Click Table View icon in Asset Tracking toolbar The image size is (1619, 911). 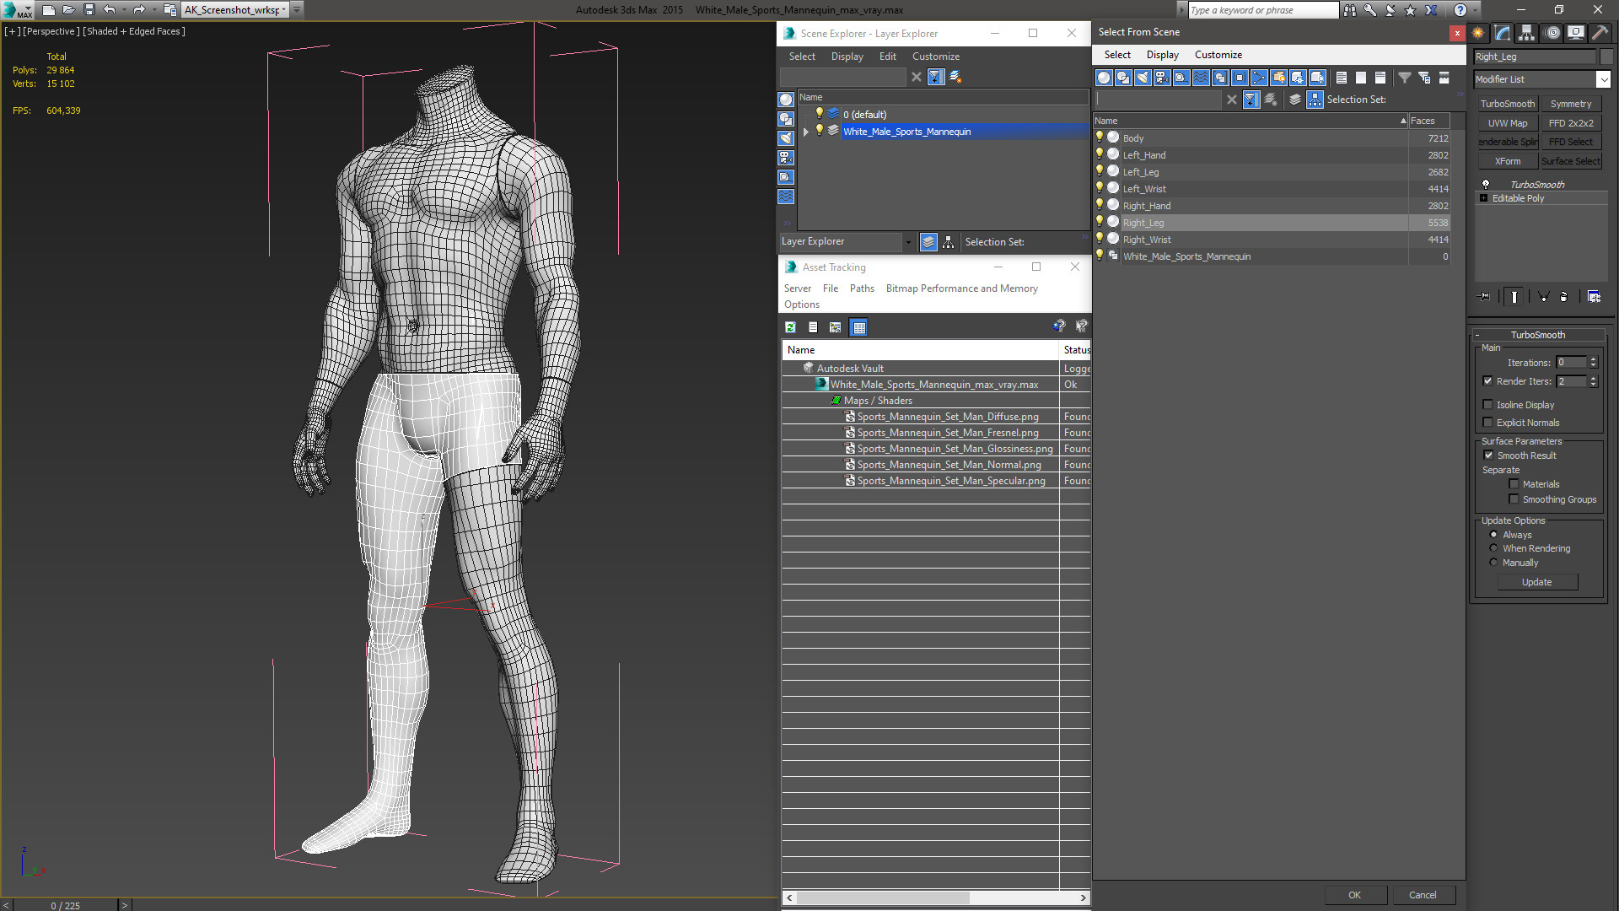coord(858,327)
